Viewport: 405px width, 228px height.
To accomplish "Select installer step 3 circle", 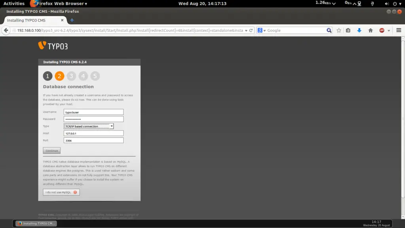I will point(71,76).
